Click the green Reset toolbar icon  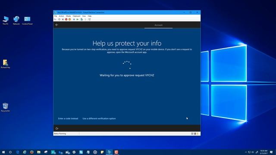coord(78,19)
